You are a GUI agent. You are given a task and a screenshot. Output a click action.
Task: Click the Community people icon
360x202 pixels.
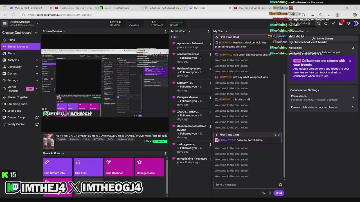4,67
